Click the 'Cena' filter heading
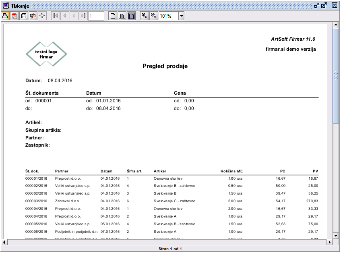 (180, 93)
